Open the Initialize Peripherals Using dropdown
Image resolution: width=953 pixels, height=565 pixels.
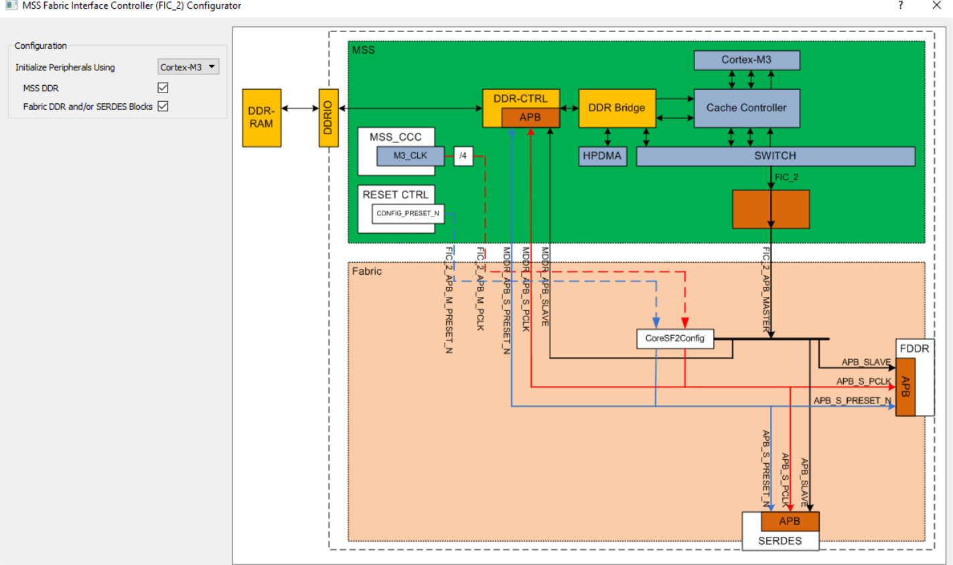188,66
